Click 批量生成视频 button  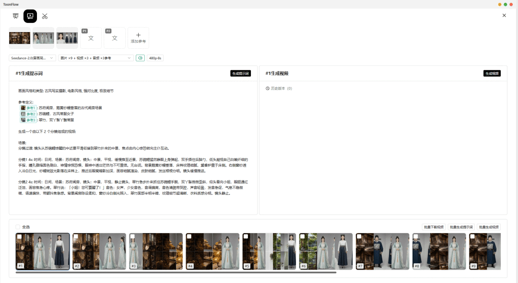coord(489,227)
